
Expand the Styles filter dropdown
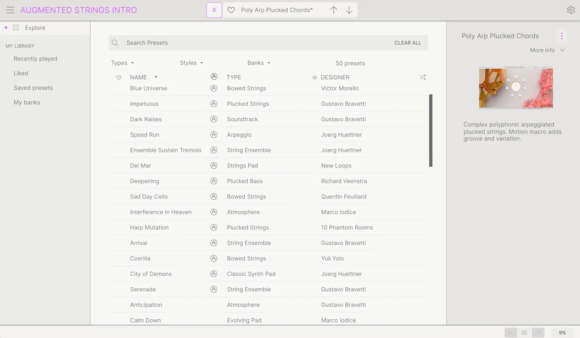pos(191,63)
